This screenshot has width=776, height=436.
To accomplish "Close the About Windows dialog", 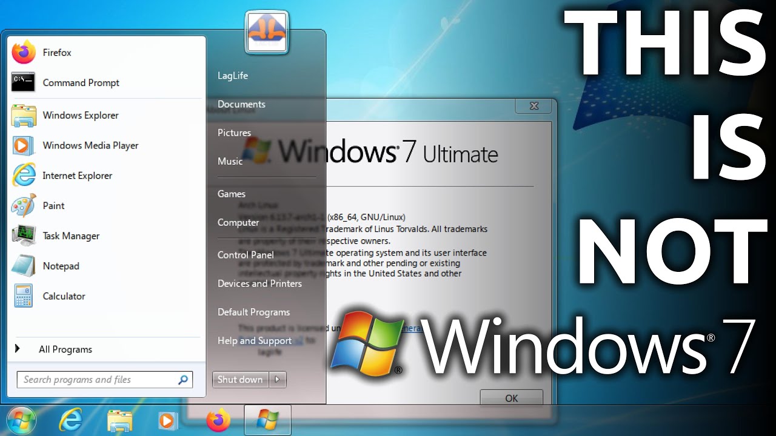I will [534, 106].
